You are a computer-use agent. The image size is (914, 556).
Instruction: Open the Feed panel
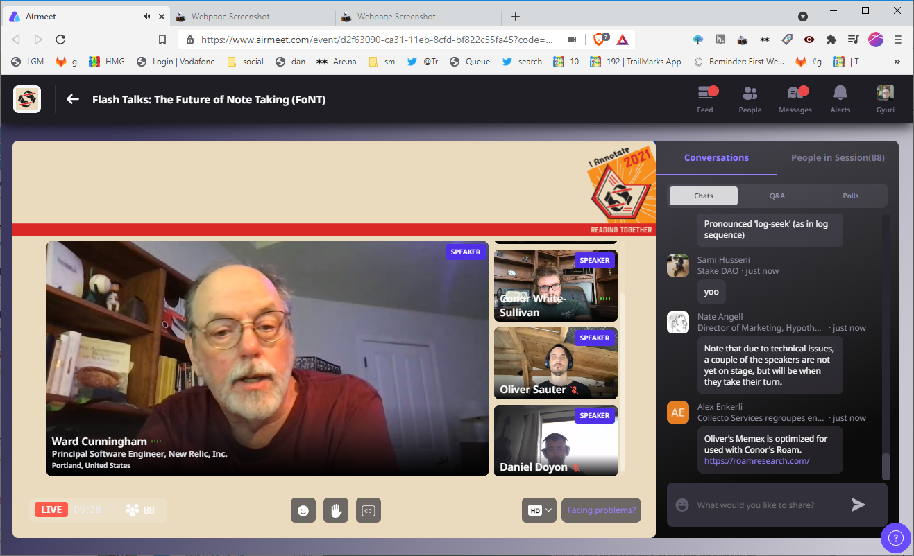click(705, 99)
